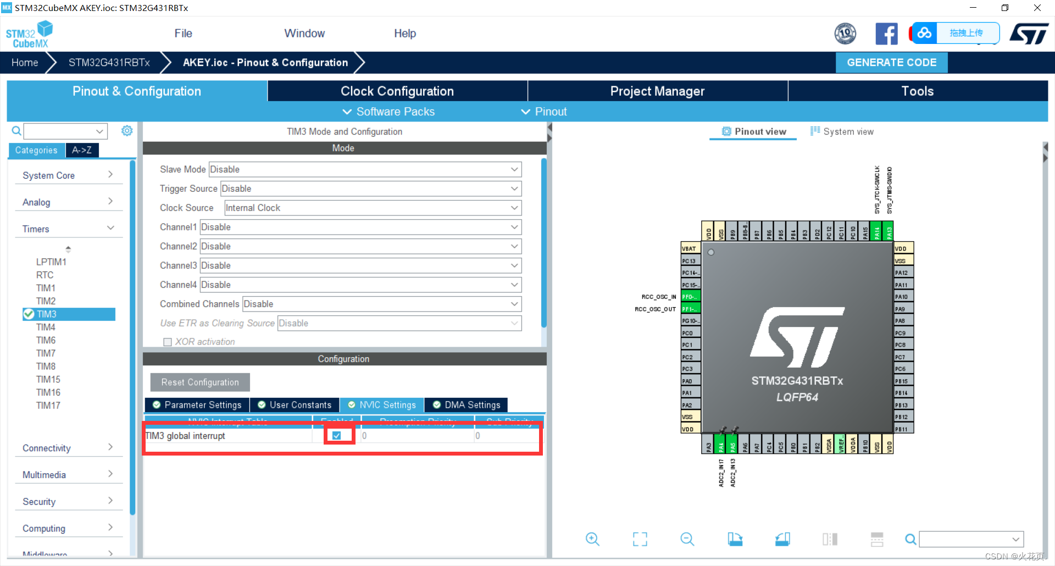Open the Trigger Source dropdown
Screen dimensions: 1055x566
point(371,188)
